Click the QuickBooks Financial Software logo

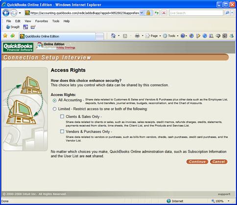[18, 47]
